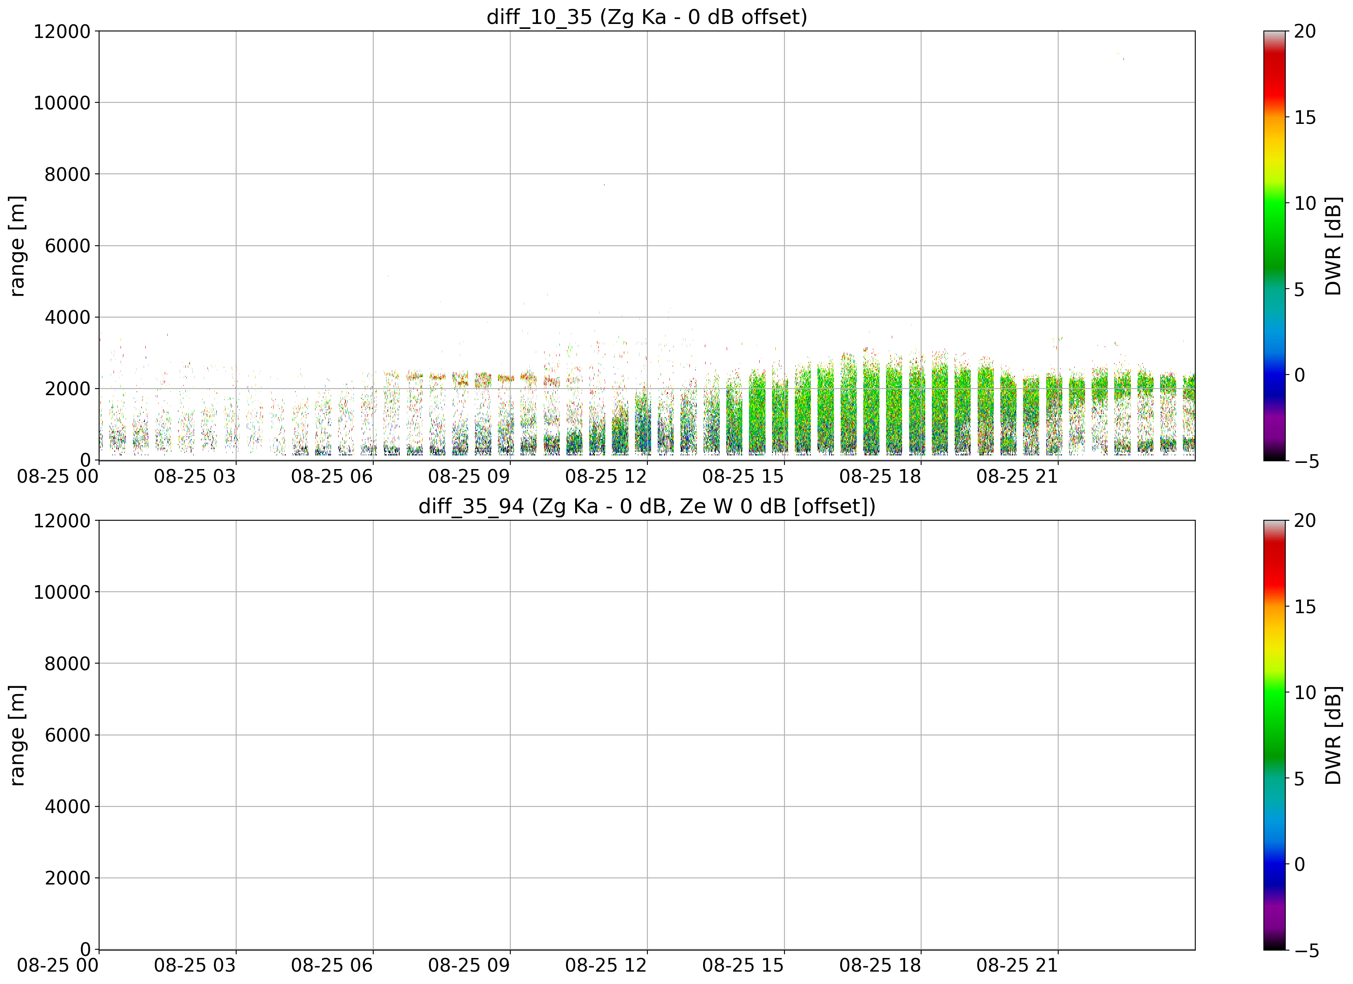Screen dimensions: 1353x984
Task: Click the title 'diff_10_35 (Zg Ka - 0 dB offset)'
Action: tap(647, 17)
